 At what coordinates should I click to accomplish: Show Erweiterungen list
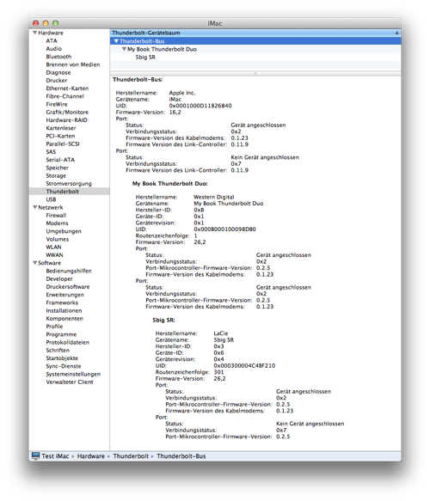(x=64, y=295)
